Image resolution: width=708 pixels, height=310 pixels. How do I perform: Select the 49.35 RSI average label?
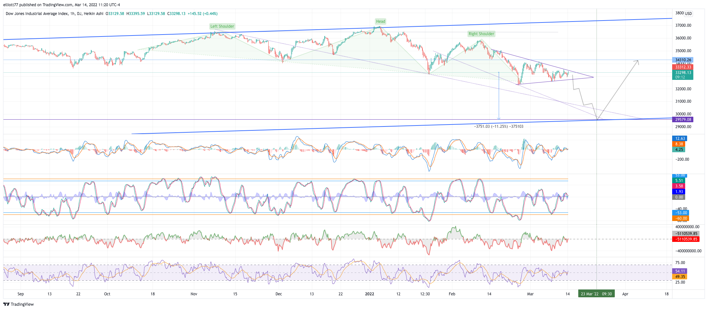(680, 277)
